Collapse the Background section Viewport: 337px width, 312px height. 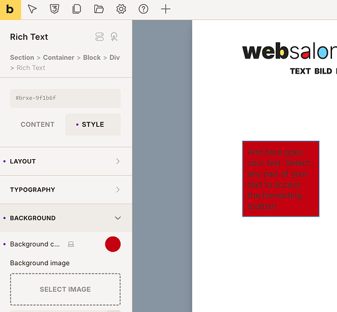tap(66, 218)
